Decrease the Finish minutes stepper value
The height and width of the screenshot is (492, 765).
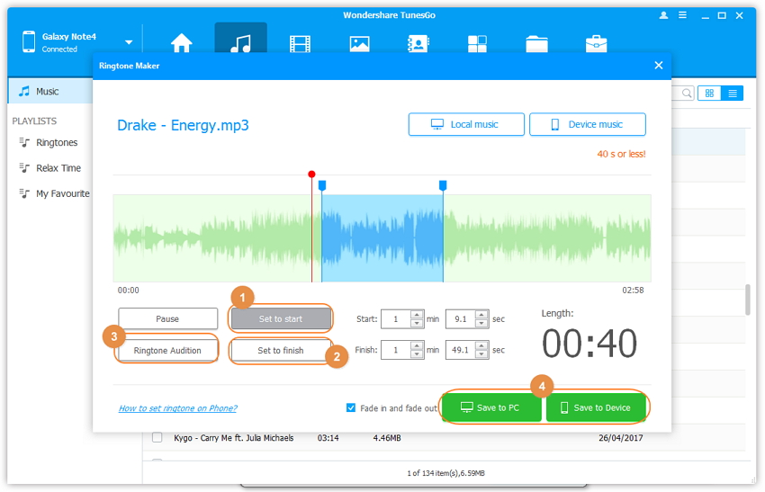click(x=417, y=354)
